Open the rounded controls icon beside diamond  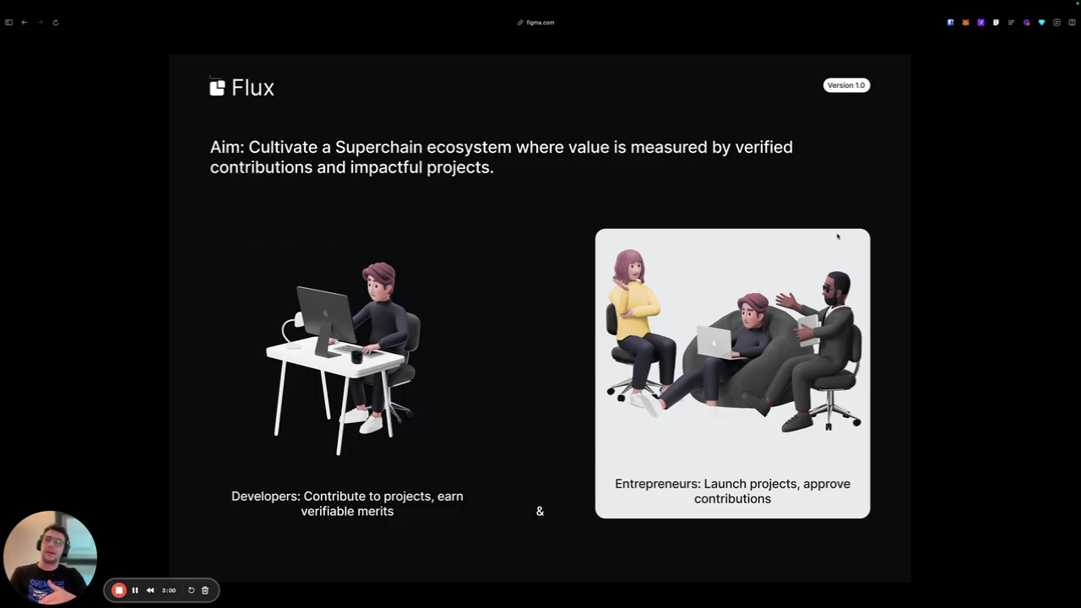pos(1057,23)
